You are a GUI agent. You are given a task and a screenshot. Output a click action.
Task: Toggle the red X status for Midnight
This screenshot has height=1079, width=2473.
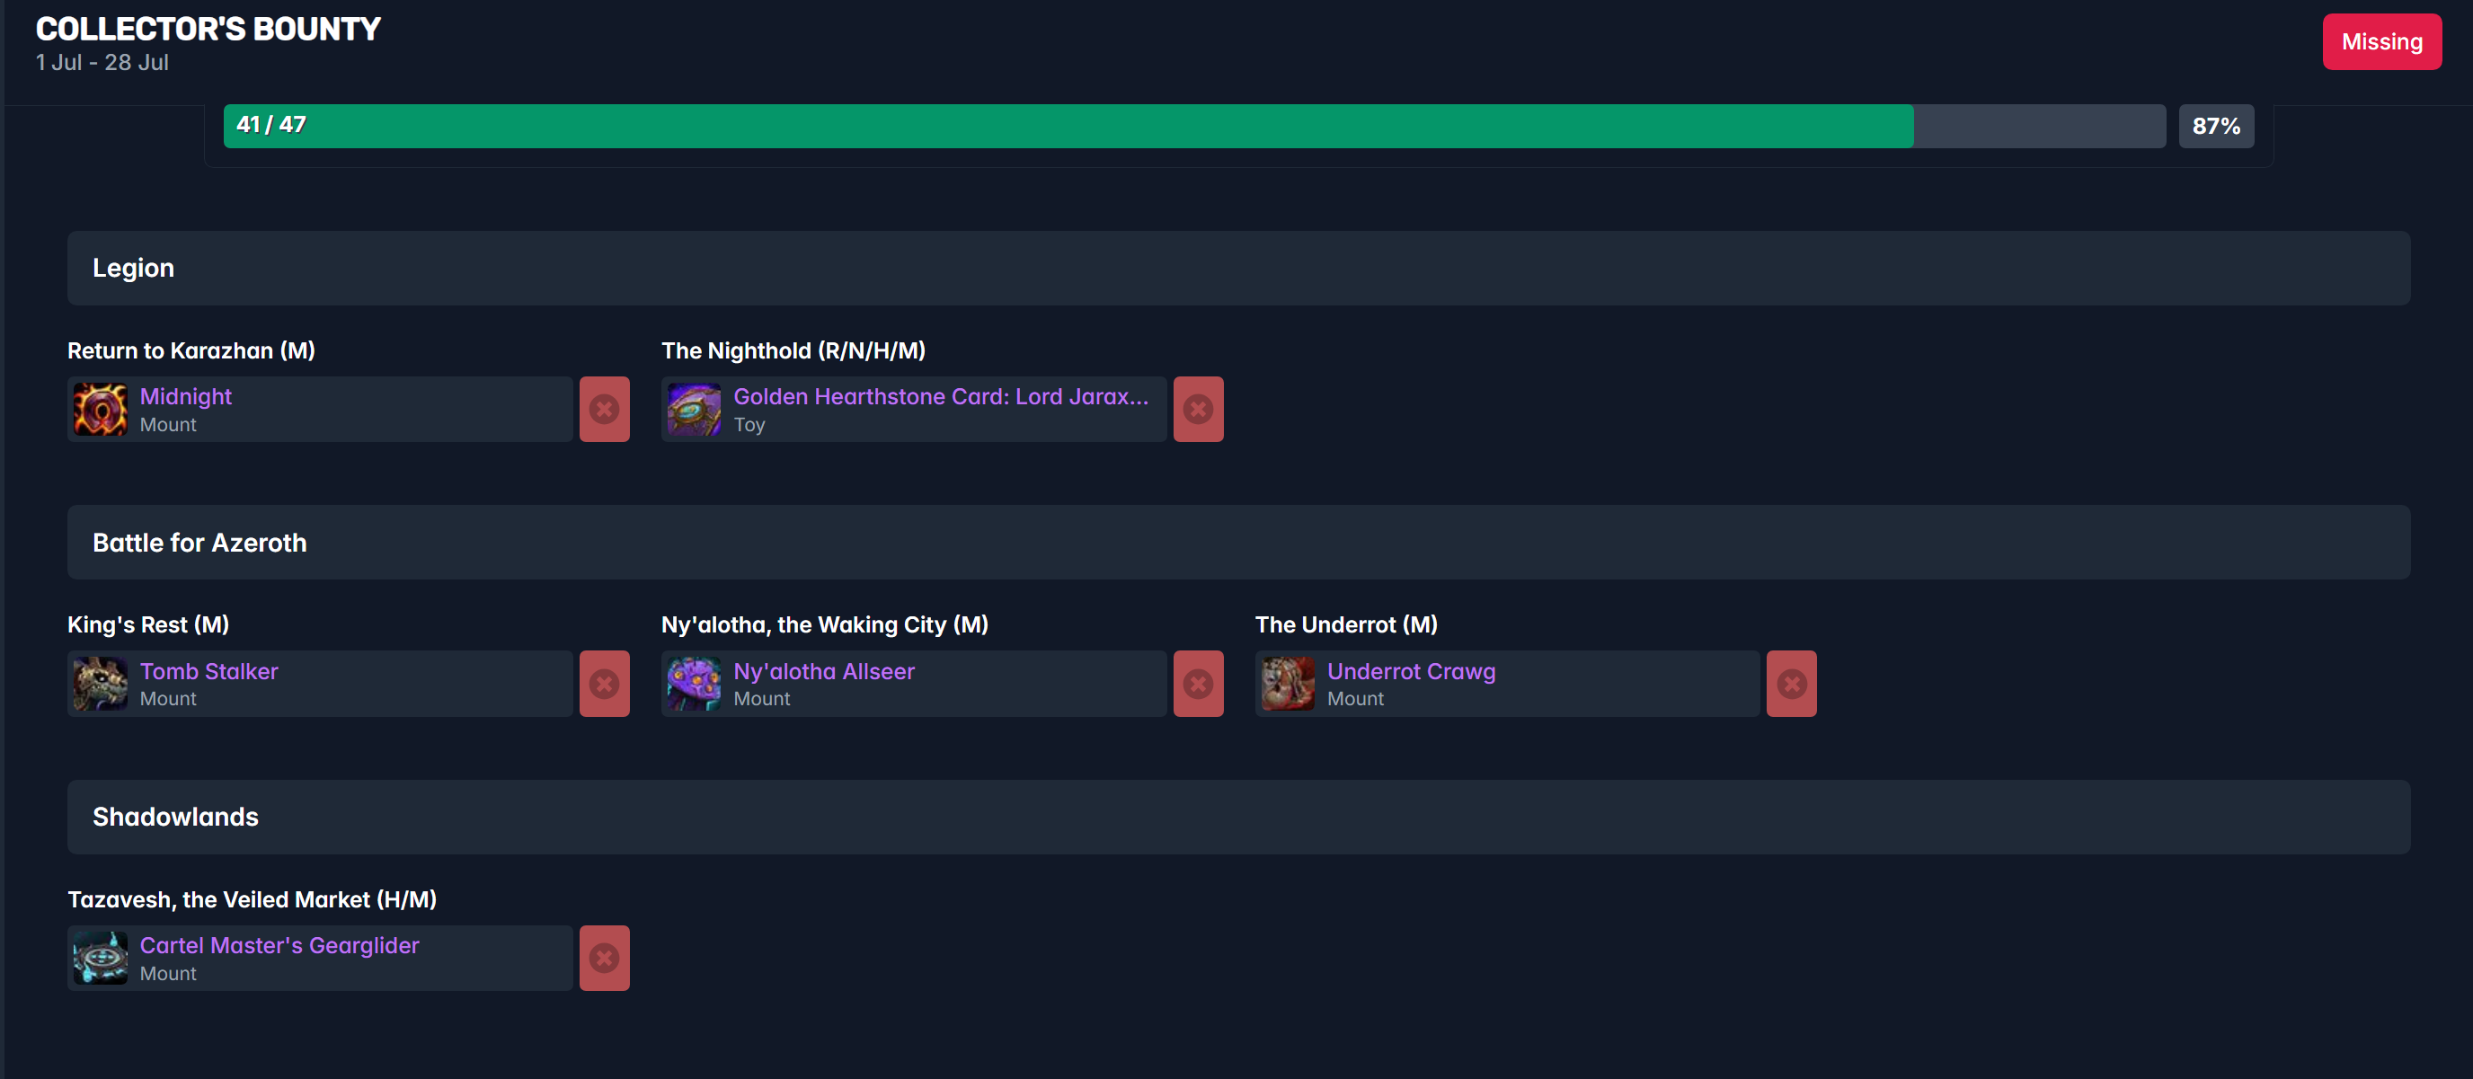[x=604, y=409]
